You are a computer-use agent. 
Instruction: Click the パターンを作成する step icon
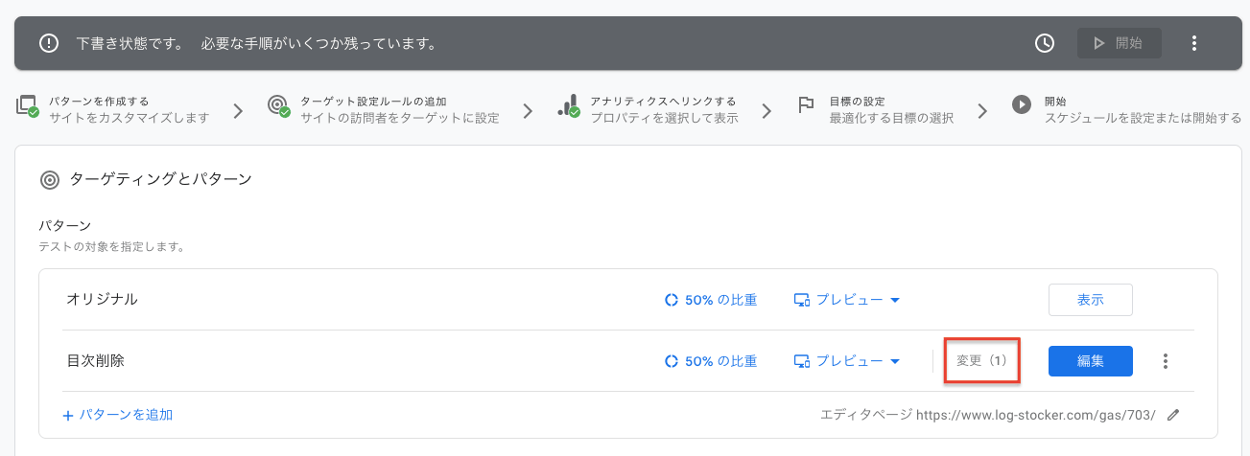point(28,106)
